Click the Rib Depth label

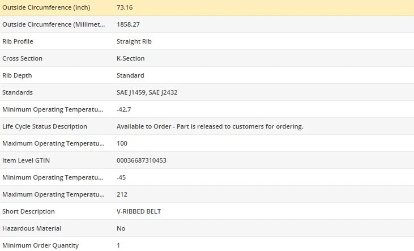click(x=18, y=75)
